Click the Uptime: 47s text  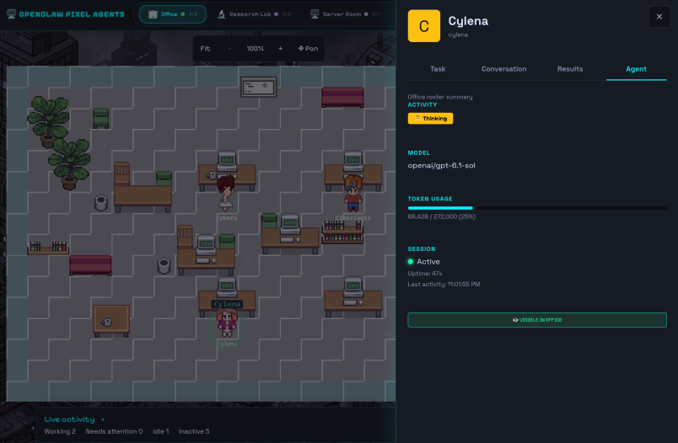click(425, 274)
